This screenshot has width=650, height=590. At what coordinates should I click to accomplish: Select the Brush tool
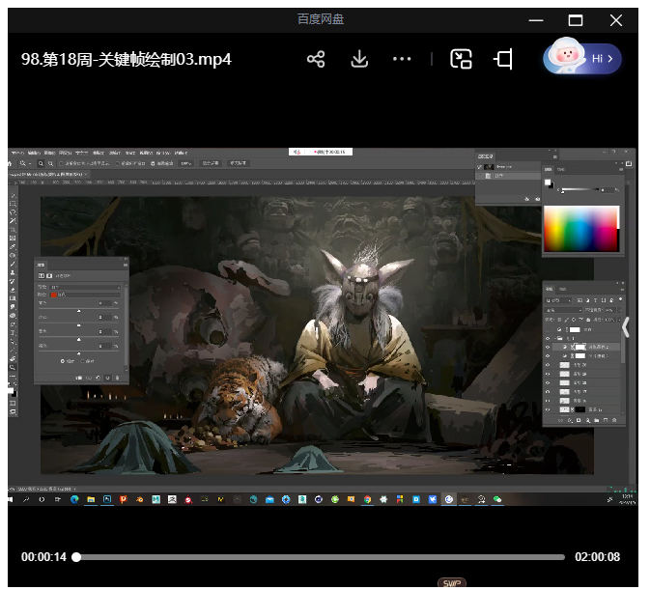click(13, 264)
